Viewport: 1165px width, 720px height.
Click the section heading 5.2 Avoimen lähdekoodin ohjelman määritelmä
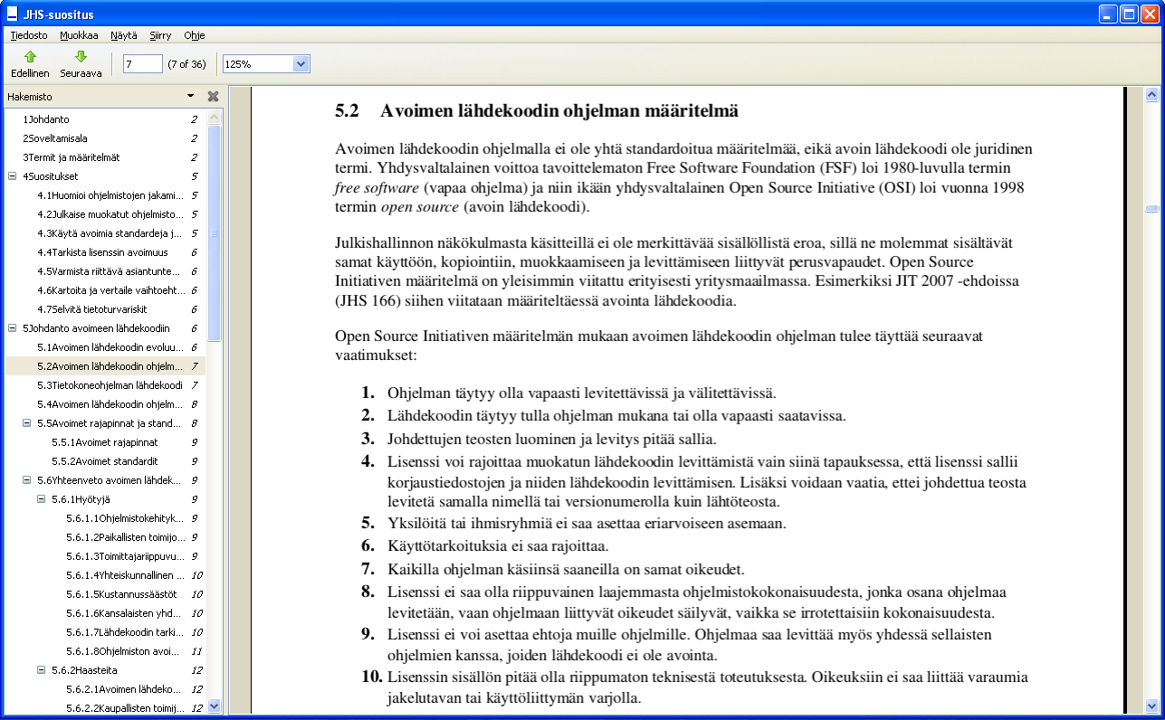(537, 111)
